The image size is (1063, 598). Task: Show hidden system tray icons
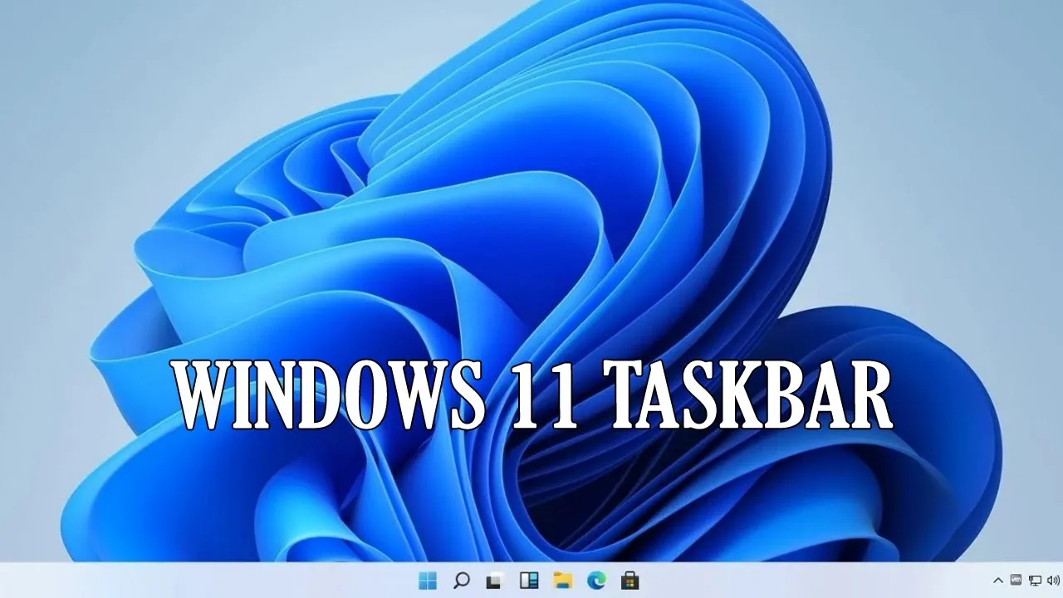[998, 580]
